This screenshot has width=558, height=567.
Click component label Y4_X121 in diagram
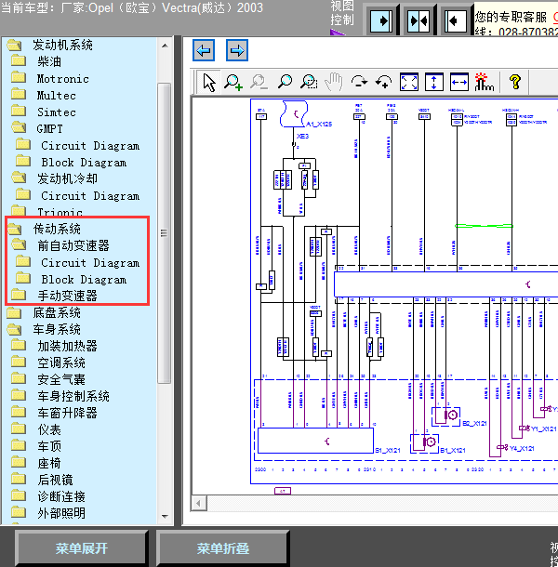[522, 448]
